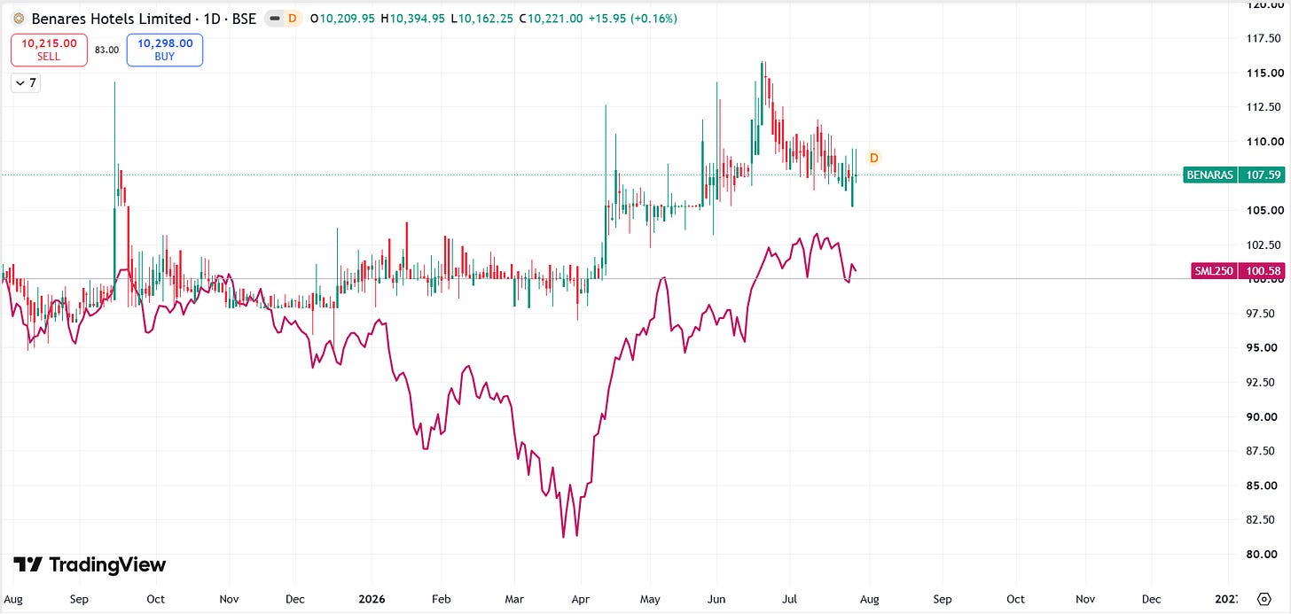Click the Mar label on the time axis
The image size is (1291, 614).
pyautogui.click(x=514, y=599)
